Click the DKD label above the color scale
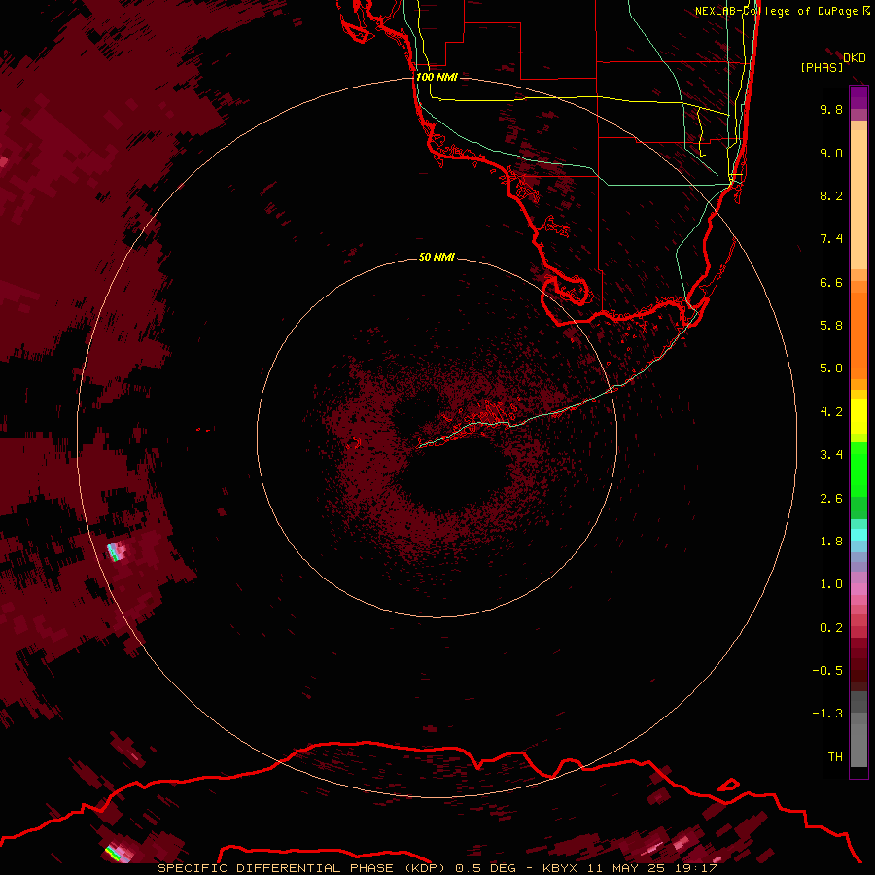The width and height of the screenshot is (875, 875). (x=855, y=57)
